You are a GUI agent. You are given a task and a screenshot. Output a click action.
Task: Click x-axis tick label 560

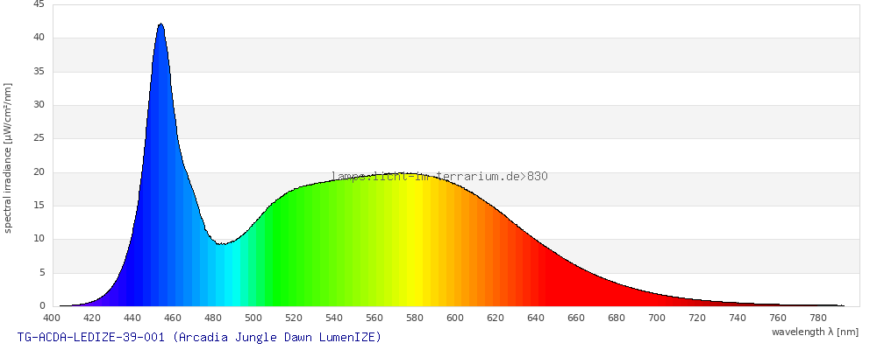point(374,318)
